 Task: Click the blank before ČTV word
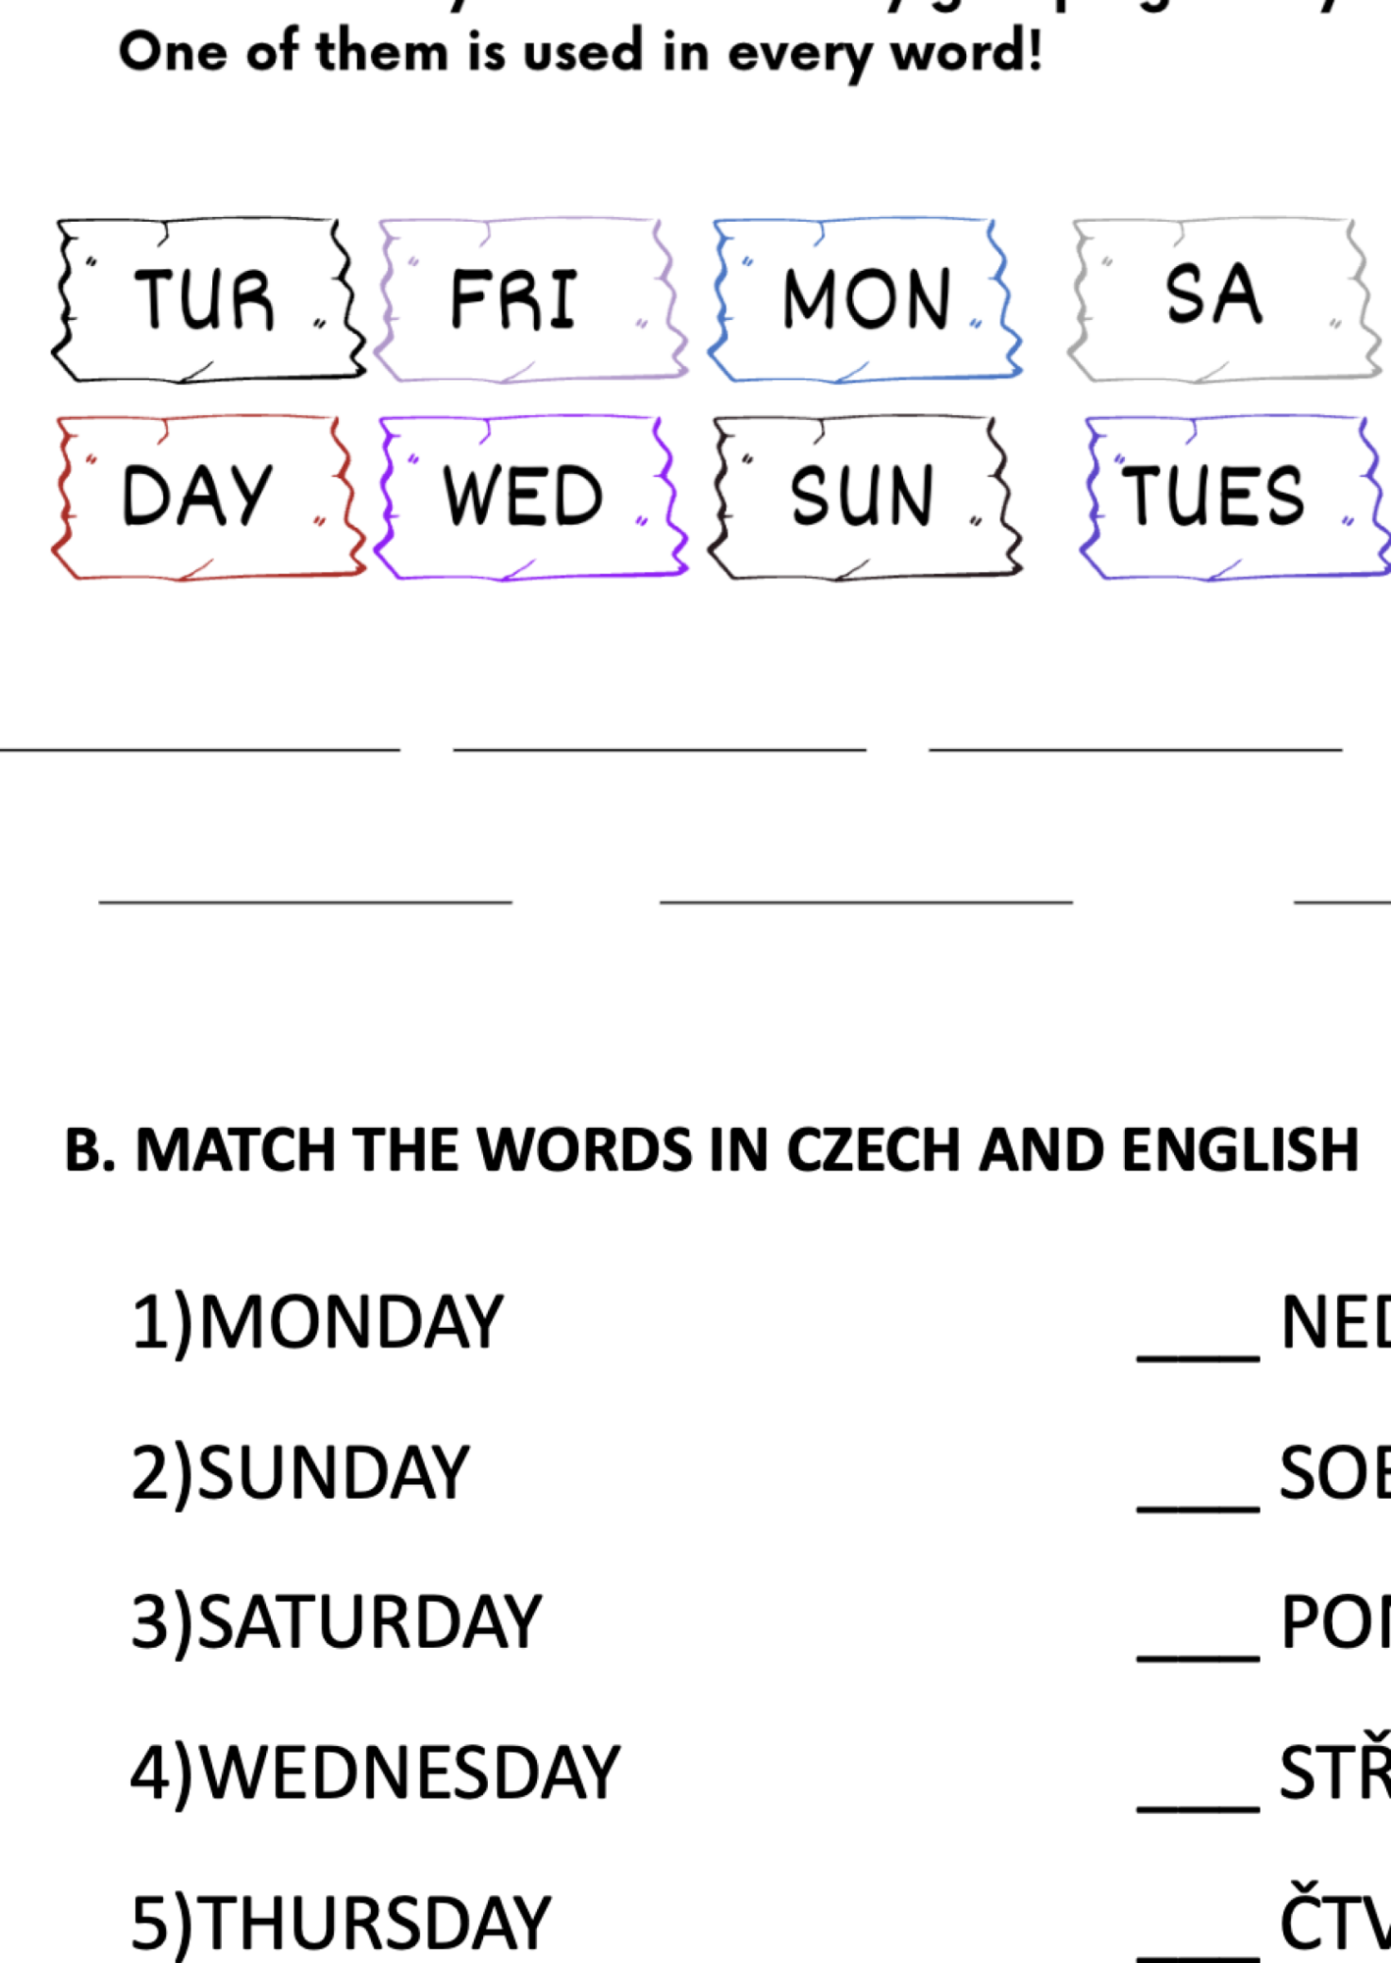(1199, 1956)
